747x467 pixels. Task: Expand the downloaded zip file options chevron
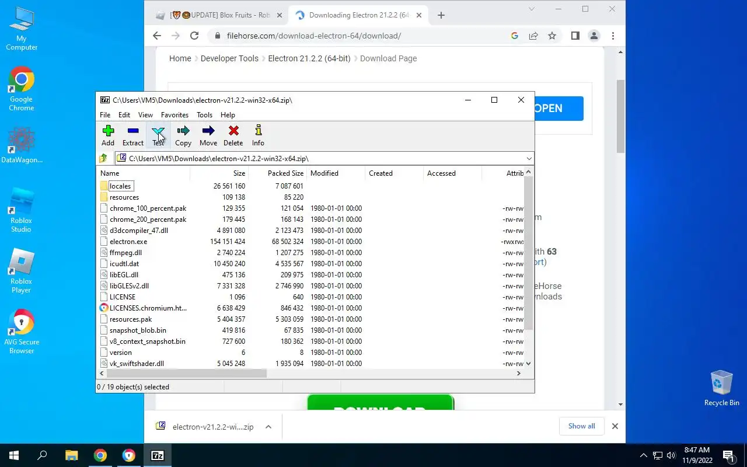pyautogui.click(x=268, y=427)
